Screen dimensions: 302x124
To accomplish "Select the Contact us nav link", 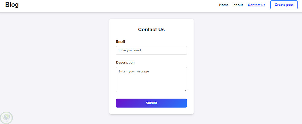I will click(256, 5).
